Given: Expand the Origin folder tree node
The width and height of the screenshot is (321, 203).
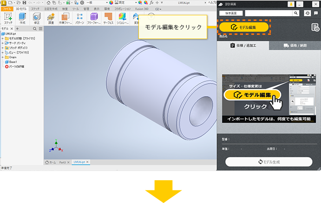Looking at the screenshot, I should [x=2, y=57].
